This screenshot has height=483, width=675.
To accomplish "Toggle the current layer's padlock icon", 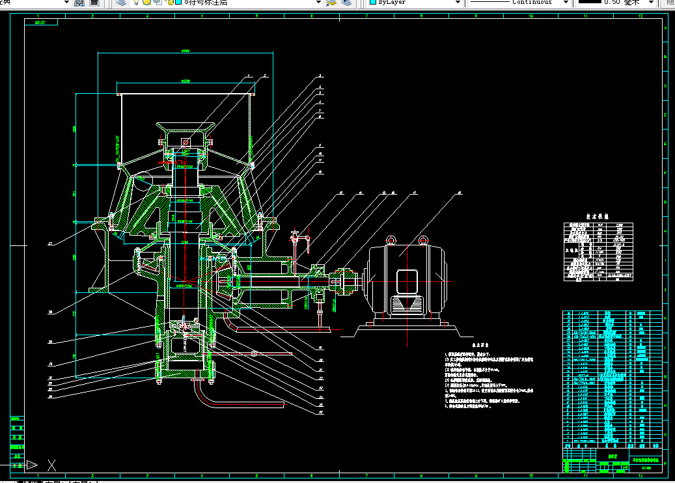I will (x=169, y=3).
